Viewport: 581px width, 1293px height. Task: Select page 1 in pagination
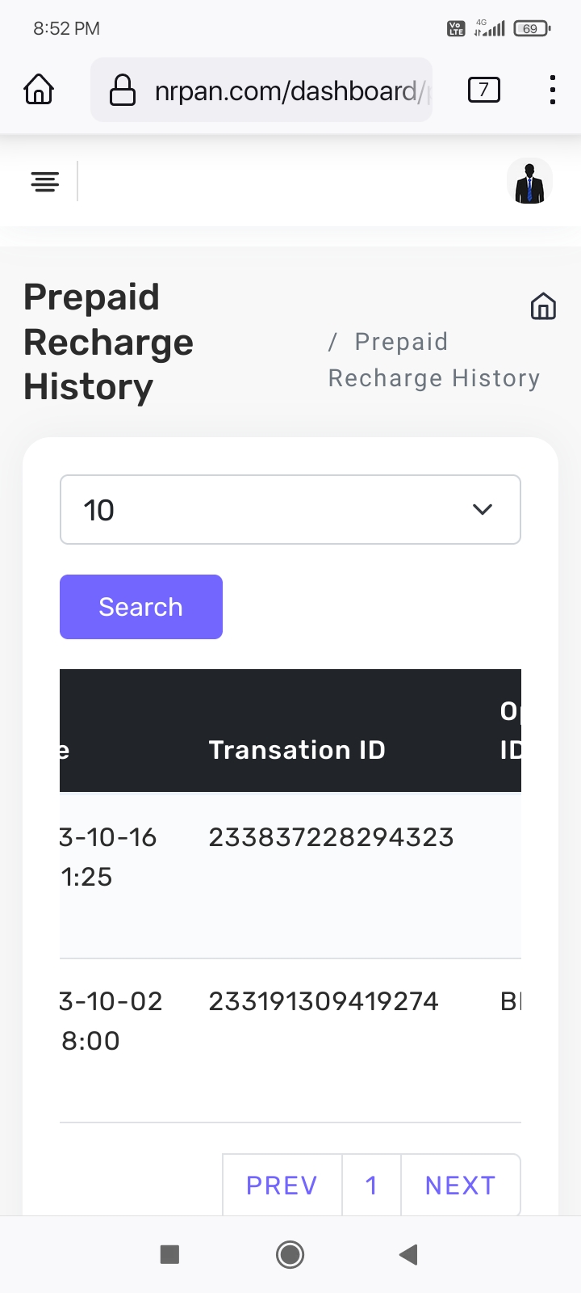(x=371, y=1185)
